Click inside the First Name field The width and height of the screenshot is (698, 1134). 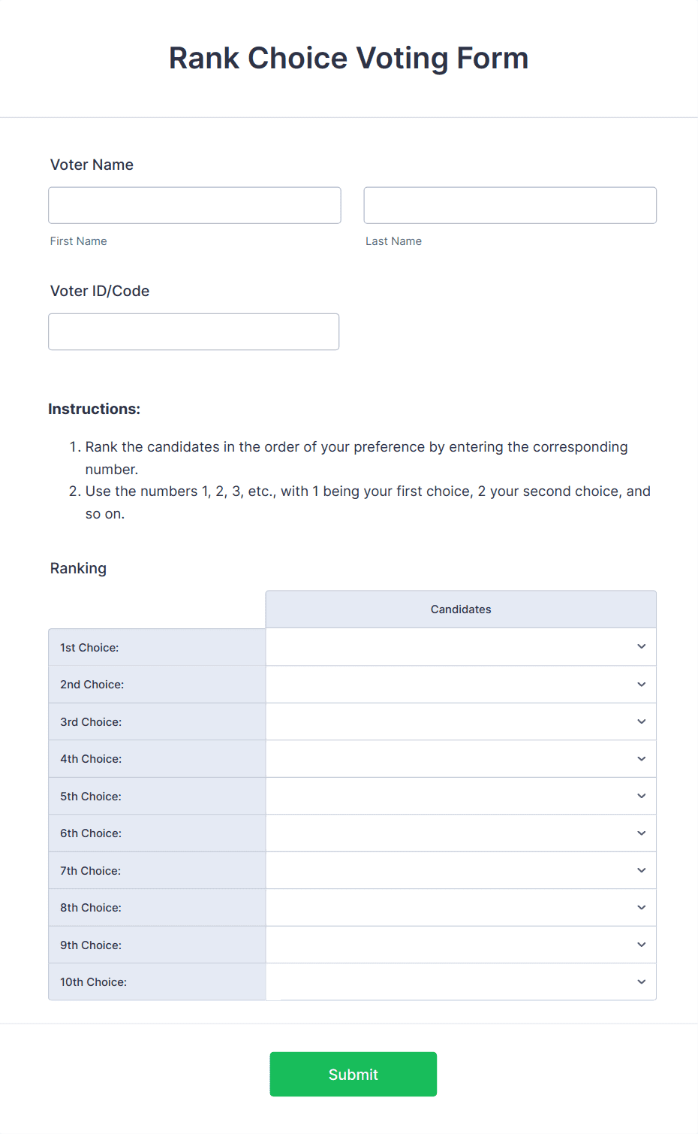[x=194, y=205]
